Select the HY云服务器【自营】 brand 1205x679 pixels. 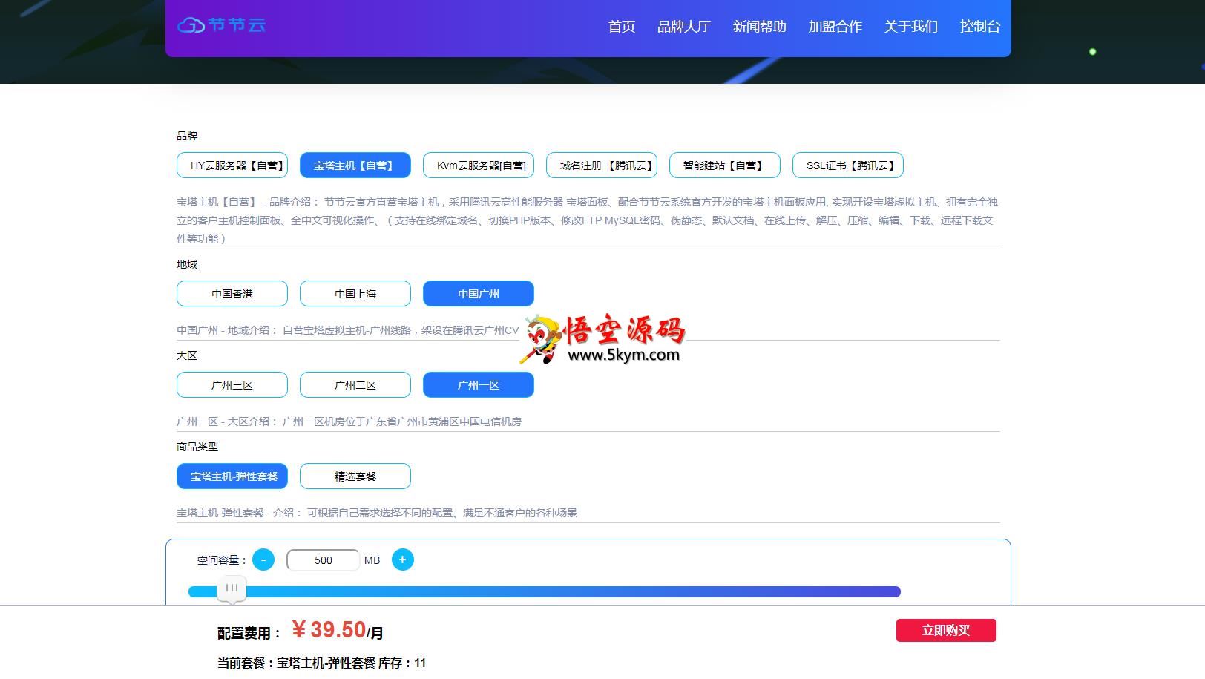[232, 165]
